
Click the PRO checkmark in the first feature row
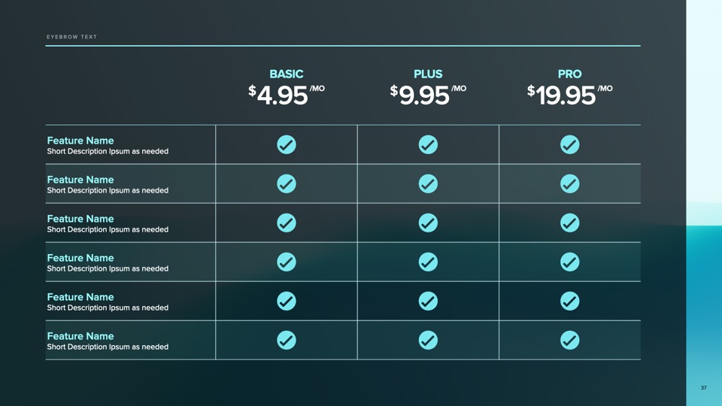click(569, 144)
